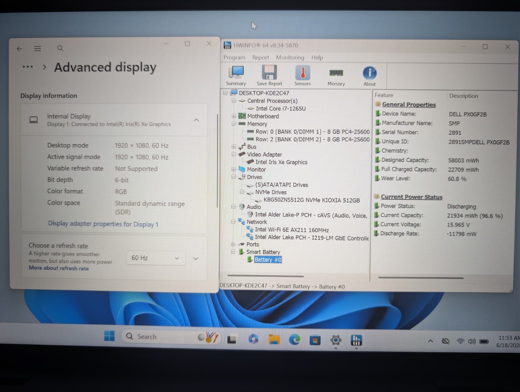
Task: Click the Designed Capacity 58003 mWh value
Action: [x=463, y=160]
